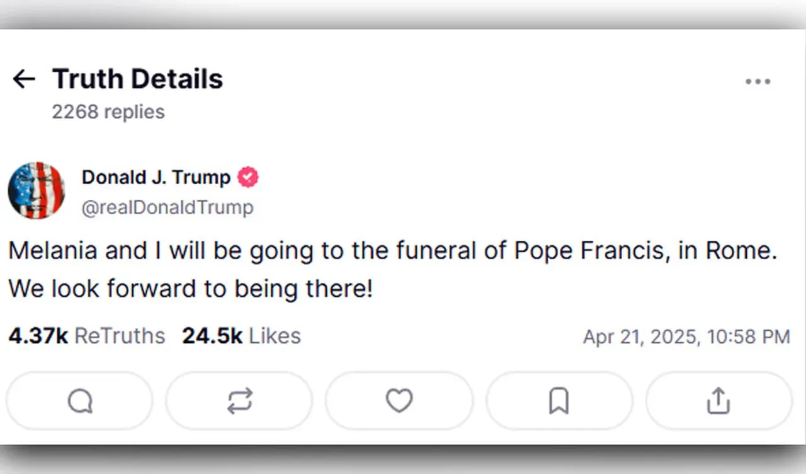Click the Apr 21, 2025 timestamp

click(x=686, y=337)
